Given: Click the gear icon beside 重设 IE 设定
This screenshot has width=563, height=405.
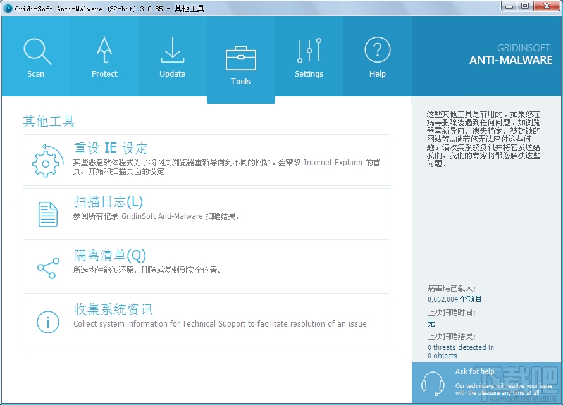Looking at the screenshot, I should coord(47,161).
